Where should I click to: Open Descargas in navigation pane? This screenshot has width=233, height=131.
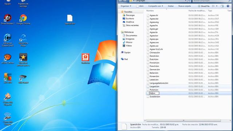pyautogui.click(x=129, y=15)
